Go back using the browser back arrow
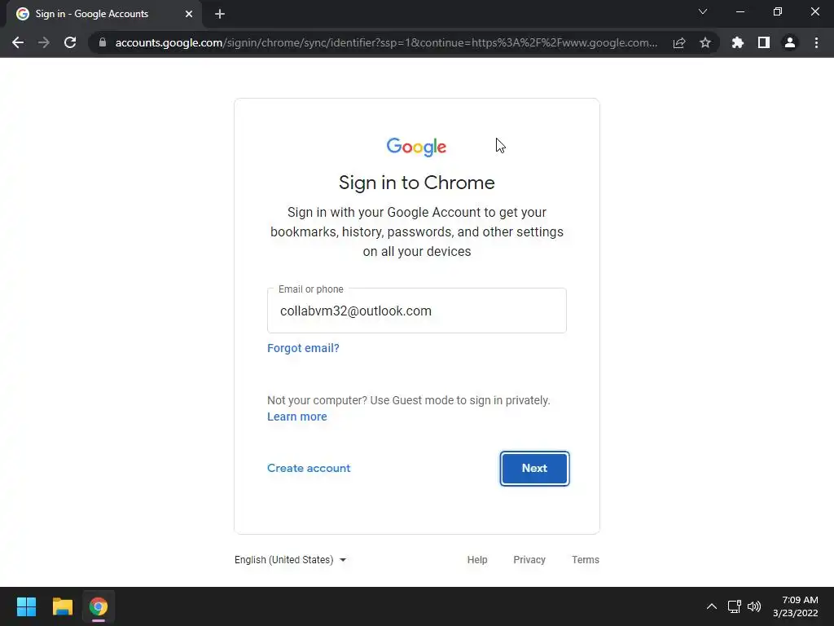 [18, 42]
